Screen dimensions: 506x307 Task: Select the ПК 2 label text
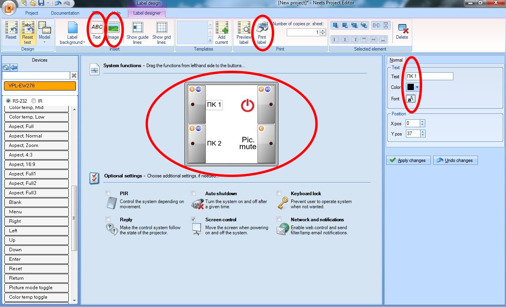(214, 143)
